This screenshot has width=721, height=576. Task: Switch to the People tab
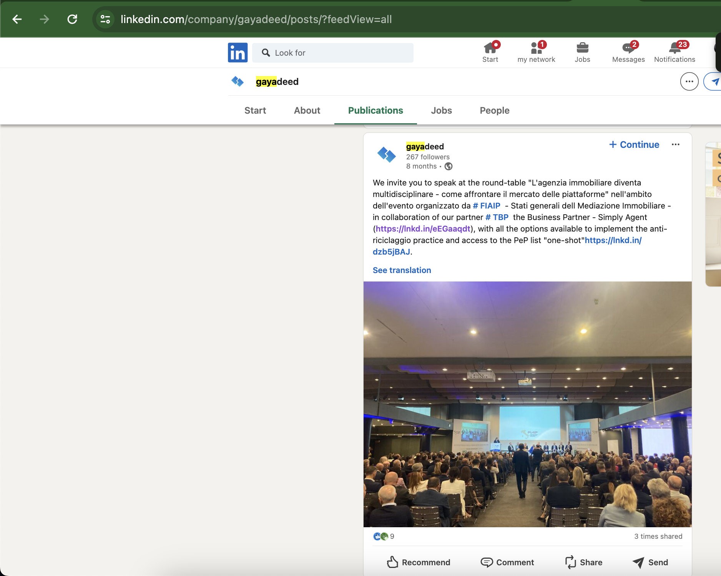pyautogui.click(x=494, y=111)
